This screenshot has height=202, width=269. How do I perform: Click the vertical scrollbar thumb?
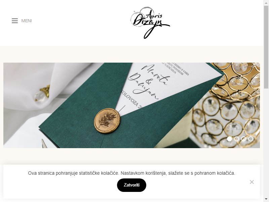[x=266, y=47]
